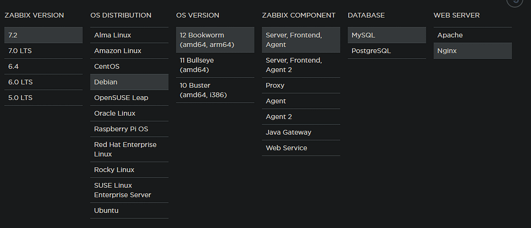Click the 12 Bookworm OS version
Screen dimensions: 531x228
215,40
